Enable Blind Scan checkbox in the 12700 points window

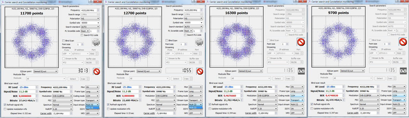point(166,41)
